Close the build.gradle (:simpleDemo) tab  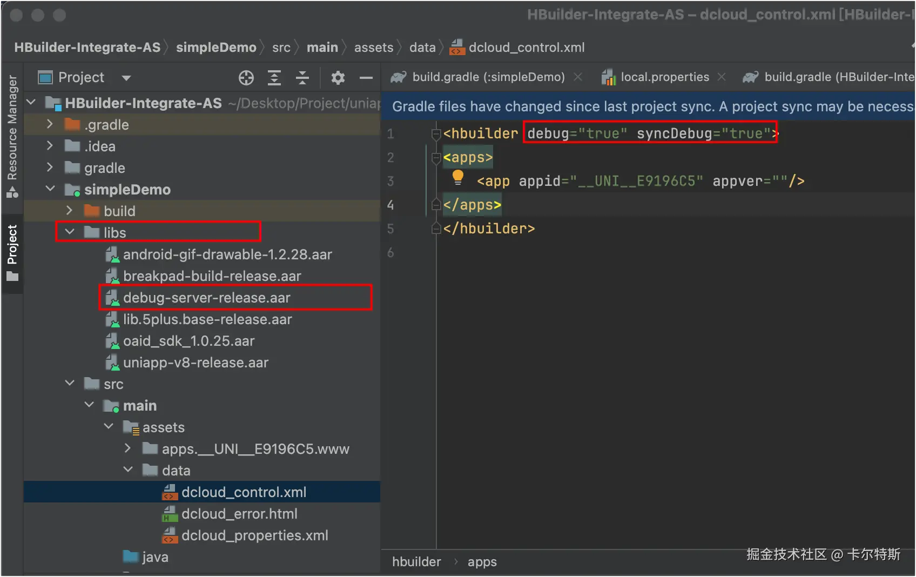pos(578,77)
